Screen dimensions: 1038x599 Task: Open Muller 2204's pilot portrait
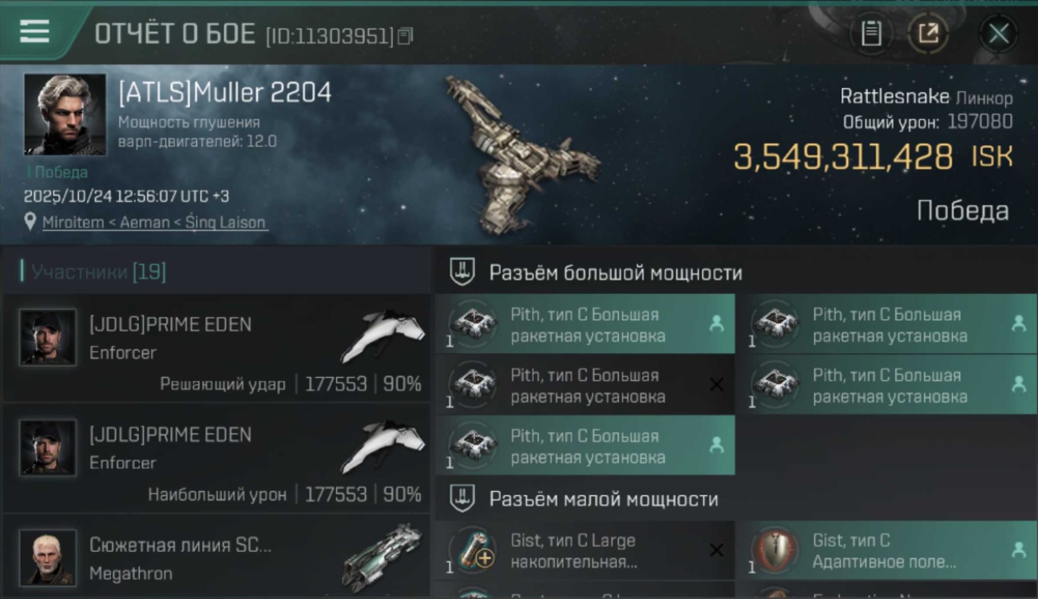(x=65, y=114)
